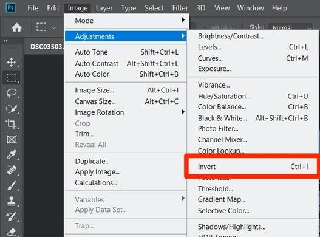The height and width of the screenshot is (237, 320).
Task: Select the Brush tool
Action: click(x=12, y=185)
